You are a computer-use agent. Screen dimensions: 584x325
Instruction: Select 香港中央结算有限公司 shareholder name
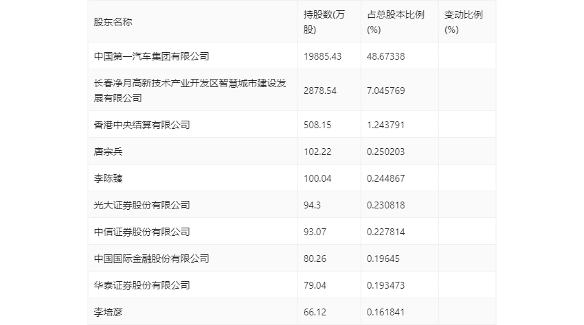pos(142,125)
